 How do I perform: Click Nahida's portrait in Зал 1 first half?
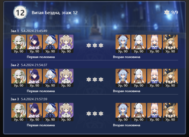coord(19,44)
